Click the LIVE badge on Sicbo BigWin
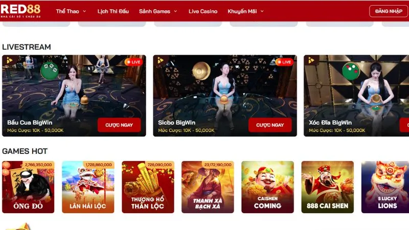Image resolution: width=409 pixels, height=230 pixels. [x=284, y=62]
